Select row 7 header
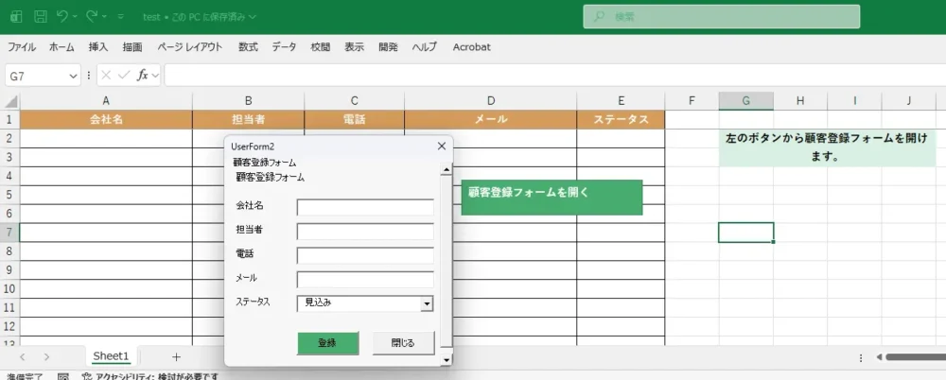Viewport: 946px width, 380px height. coord(9,233)
